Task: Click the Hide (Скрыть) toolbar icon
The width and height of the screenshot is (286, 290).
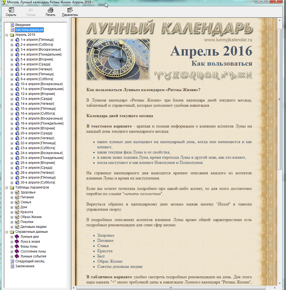Action: (x=11, y=10)
